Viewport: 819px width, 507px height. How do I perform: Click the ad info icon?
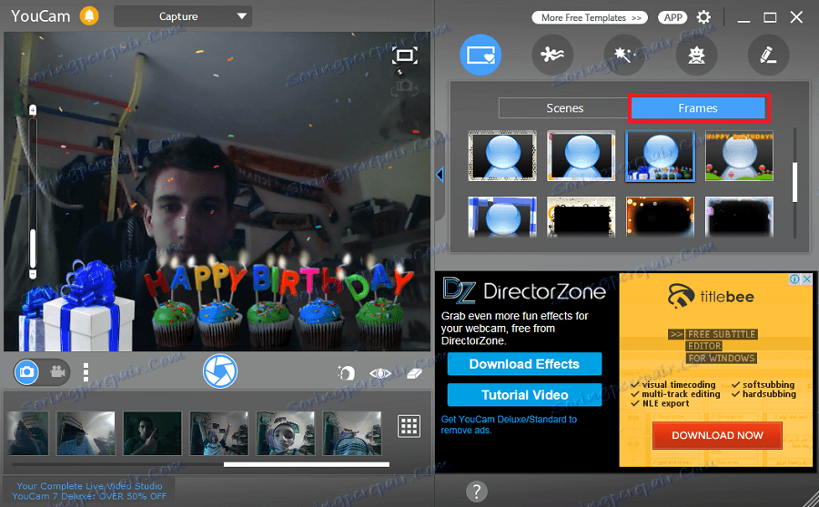(794, 279)
